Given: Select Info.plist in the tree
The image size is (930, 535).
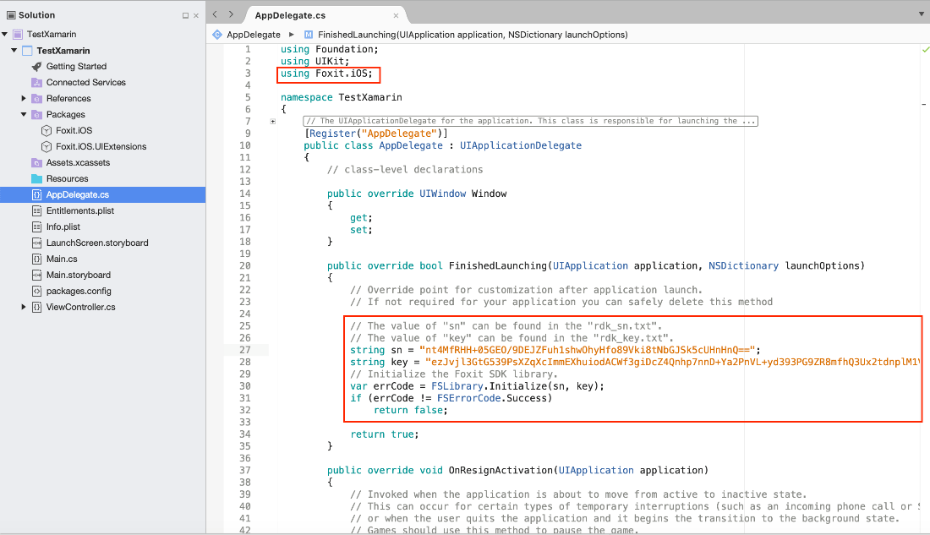Looking at the screenshot, I should (63, 227).
